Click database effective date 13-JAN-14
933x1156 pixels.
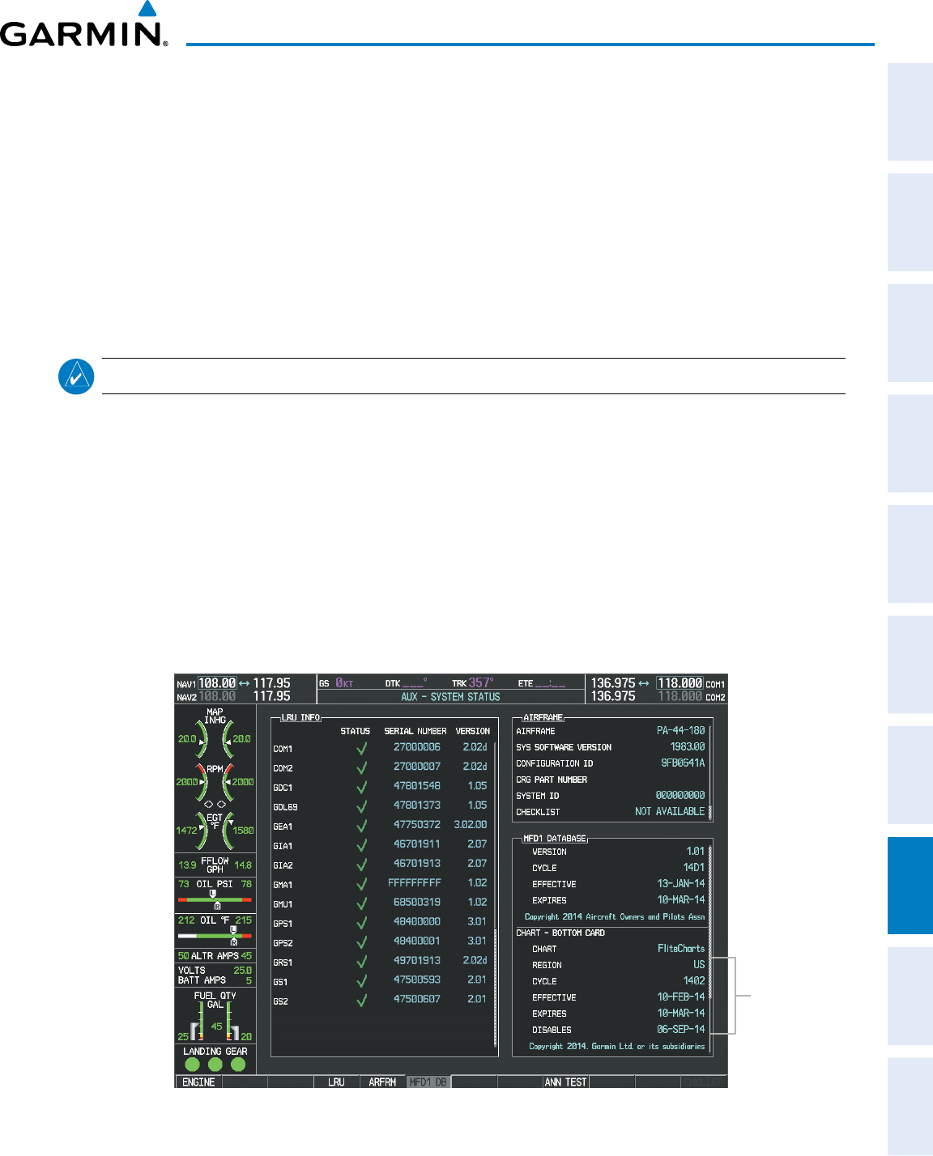(x=681, y=883)
